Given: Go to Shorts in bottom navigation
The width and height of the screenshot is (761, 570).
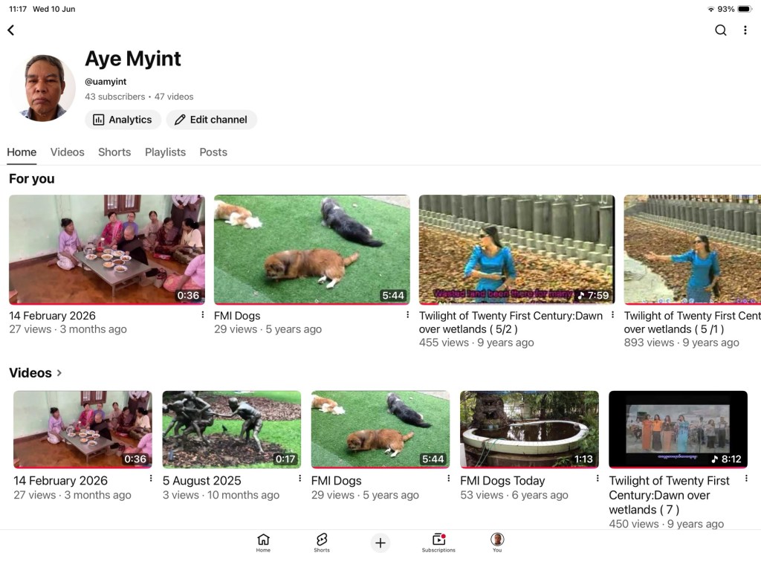Looking at the screenshot, I should point(321,543).
